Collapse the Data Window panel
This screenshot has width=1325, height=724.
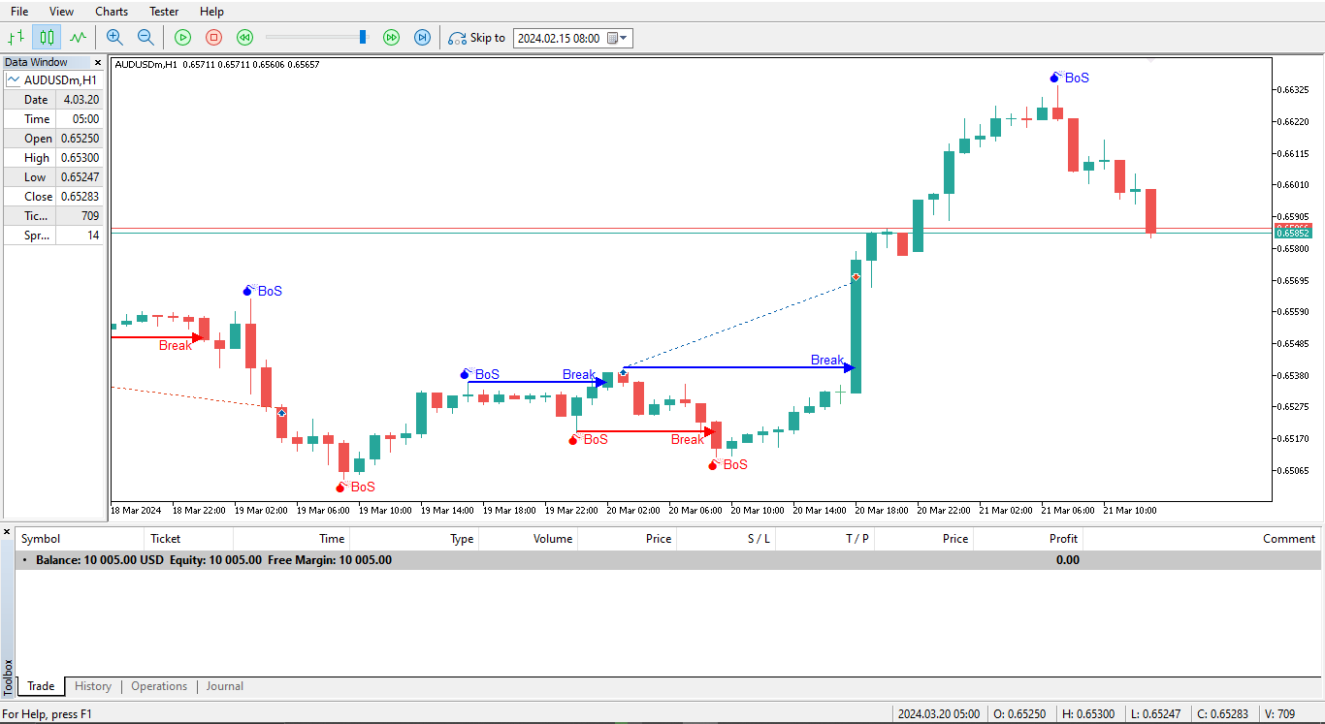(x=97, y=61)
